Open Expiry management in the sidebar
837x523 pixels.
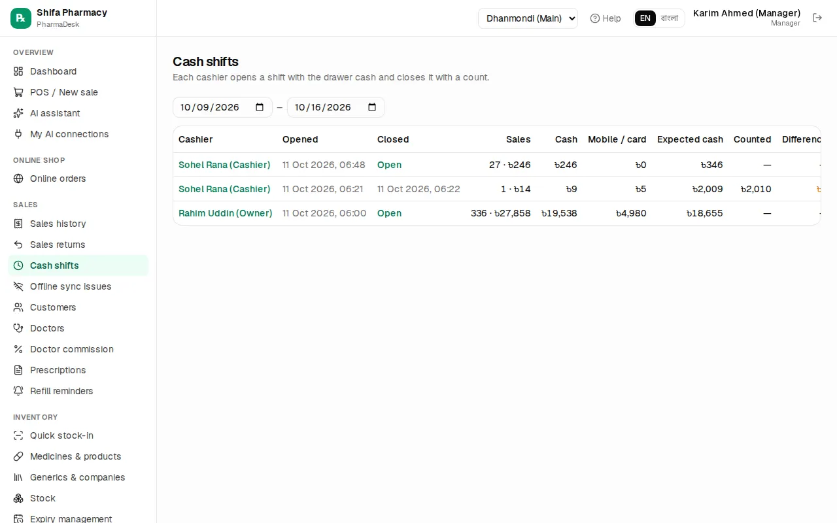pyautogui.click(x=78, y=518)
